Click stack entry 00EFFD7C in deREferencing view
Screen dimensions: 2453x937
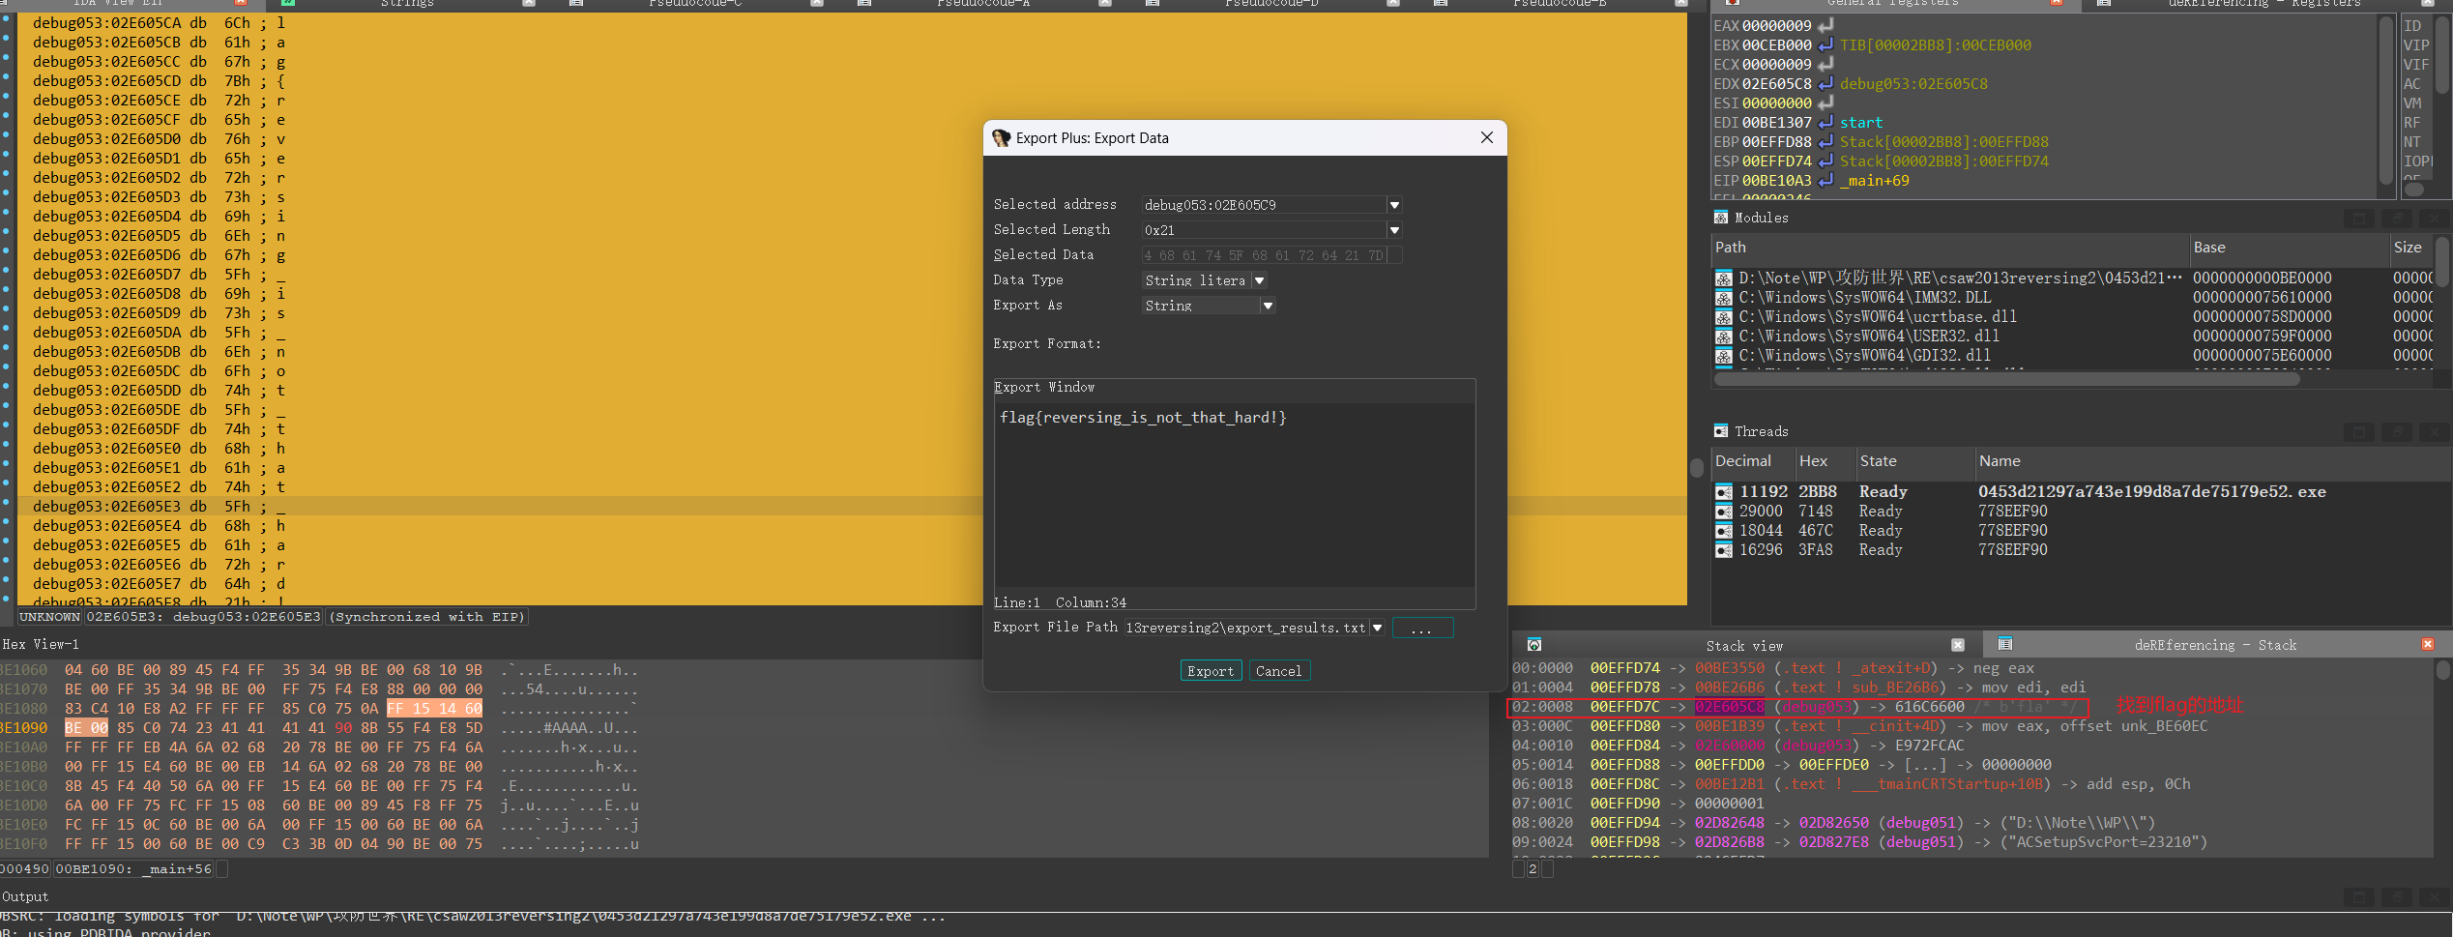tap(1624, 708)
